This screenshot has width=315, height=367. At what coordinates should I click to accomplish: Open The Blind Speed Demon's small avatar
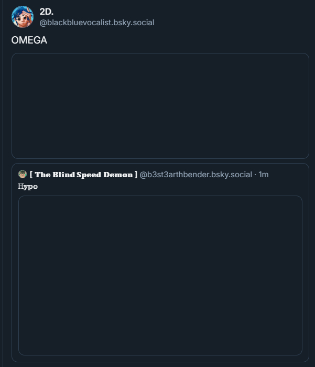[23, 174]
